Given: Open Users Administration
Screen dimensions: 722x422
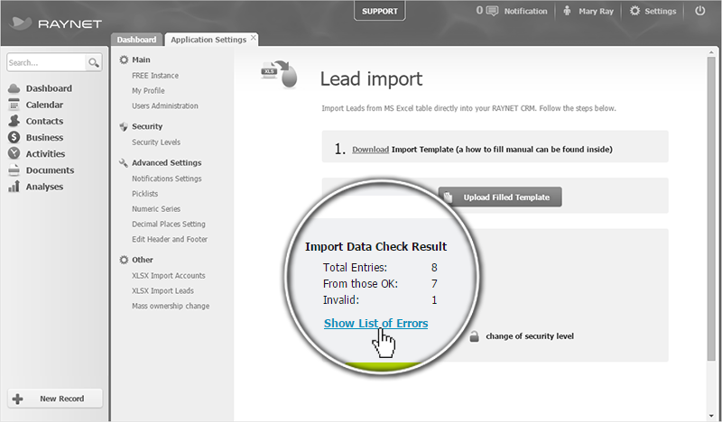Looking at the screenshot, I should [165, 105].
